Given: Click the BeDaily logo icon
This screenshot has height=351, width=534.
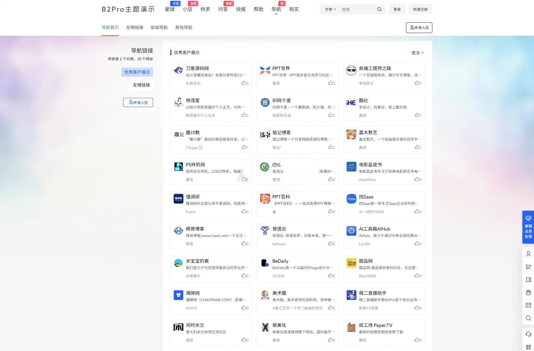Looking at the screenshot, I should point(265,263).
